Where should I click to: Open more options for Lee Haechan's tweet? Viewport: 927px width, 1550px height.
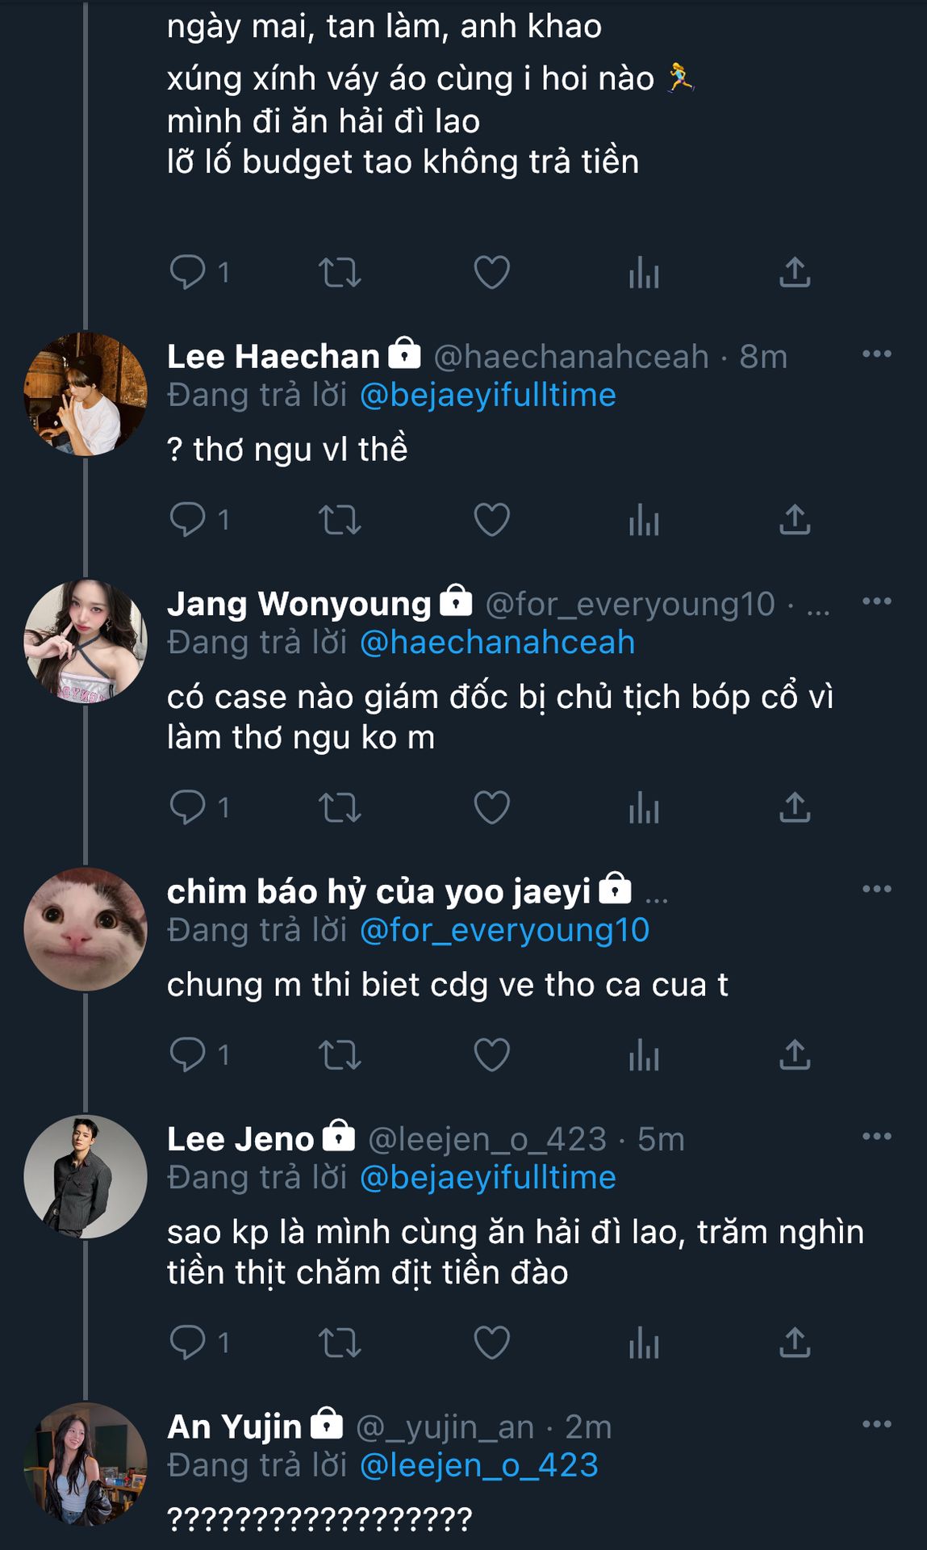[x=876, y=354]
